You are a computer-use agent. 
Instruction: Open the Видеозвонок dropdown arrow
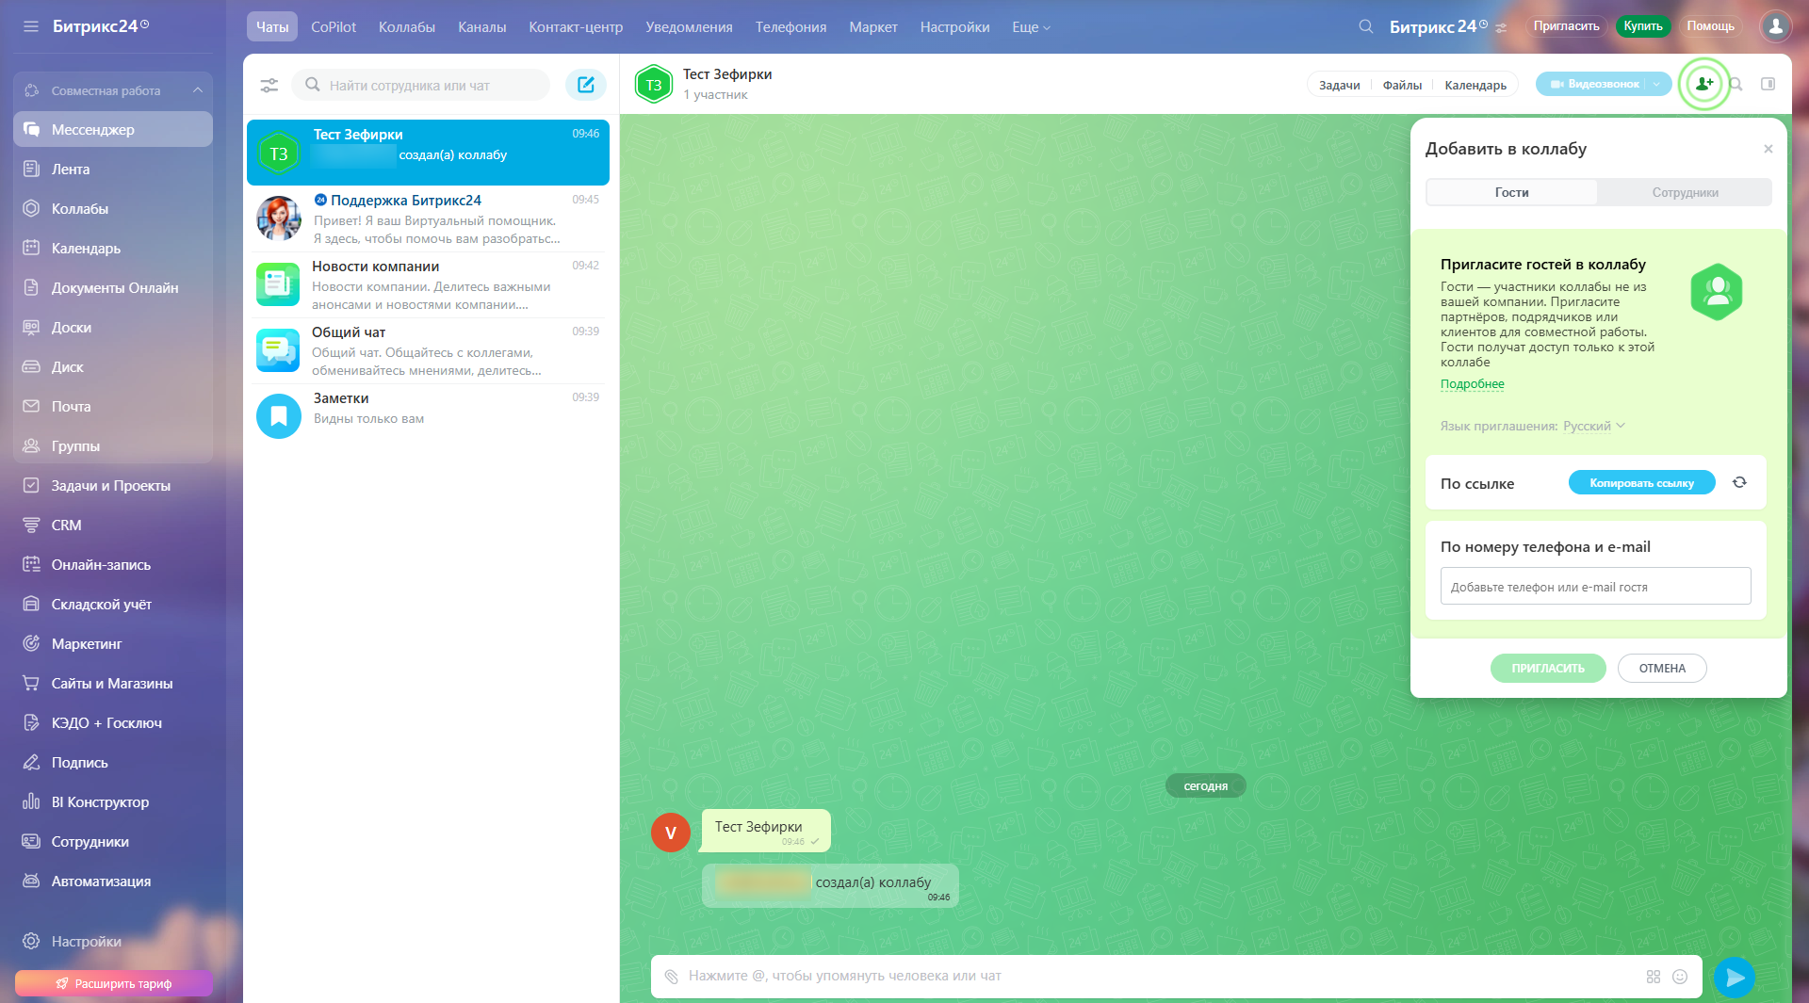coord(1656,84)
